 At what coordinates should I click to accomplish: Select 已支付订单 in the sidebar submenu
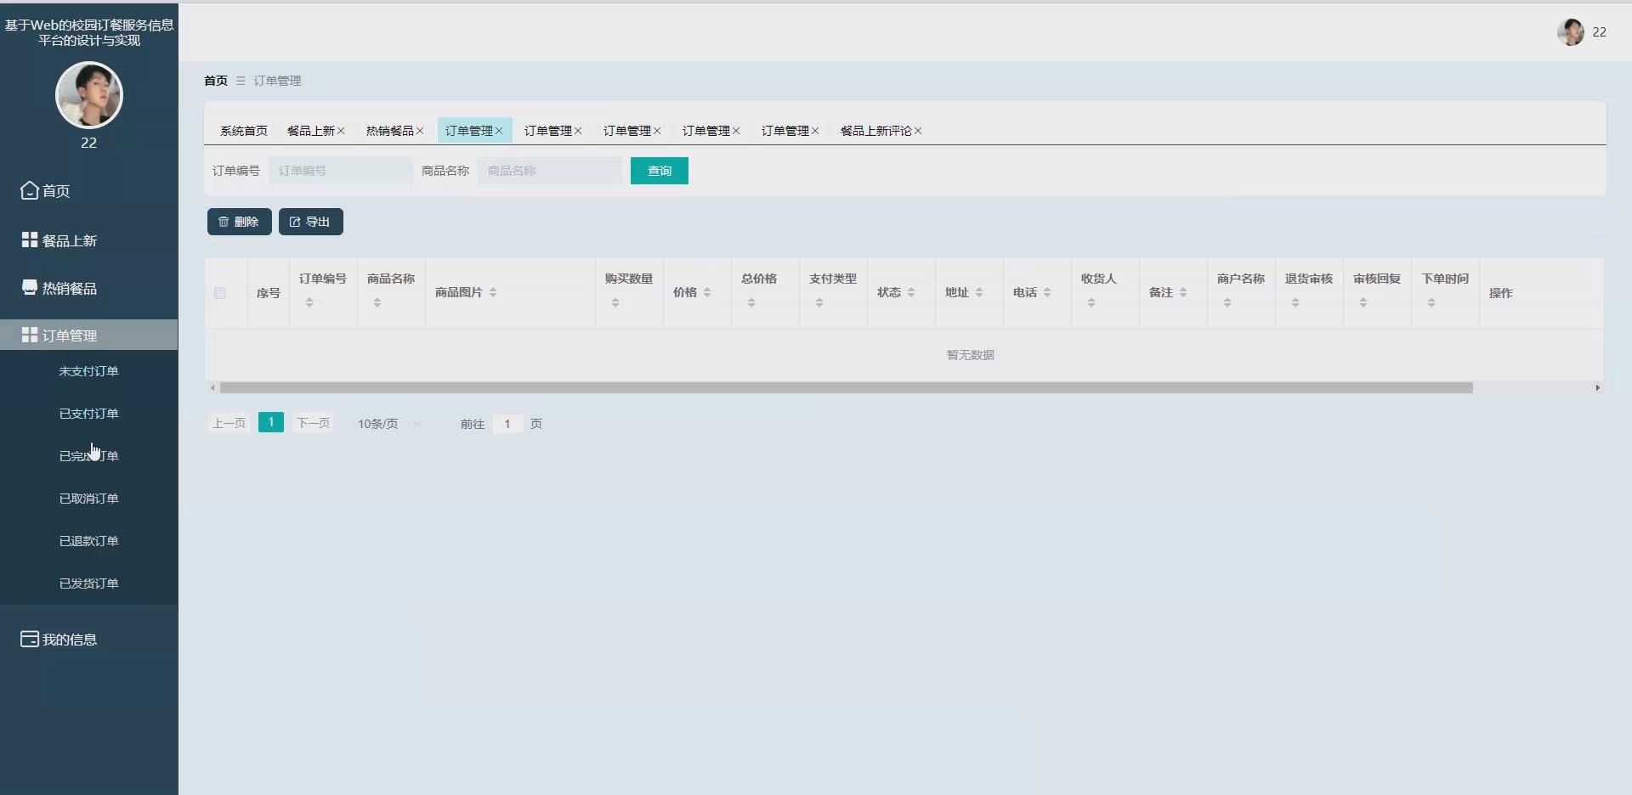[x=88, y=413]
